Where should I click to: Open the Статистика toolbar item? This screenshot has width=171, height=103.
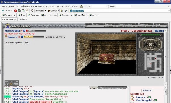(x=66, y=15)
